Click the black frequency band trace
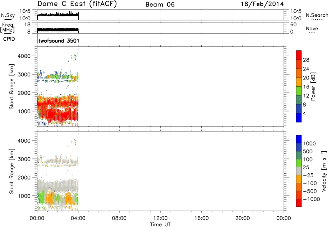The image size is (328, 227). tap(58, 30)
